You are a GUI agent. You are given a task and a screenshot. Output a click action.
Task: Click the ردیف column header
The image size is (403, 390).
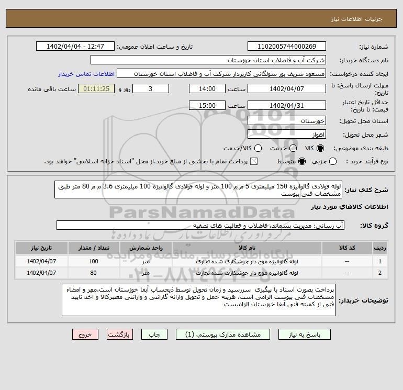(x=380, y=248)
